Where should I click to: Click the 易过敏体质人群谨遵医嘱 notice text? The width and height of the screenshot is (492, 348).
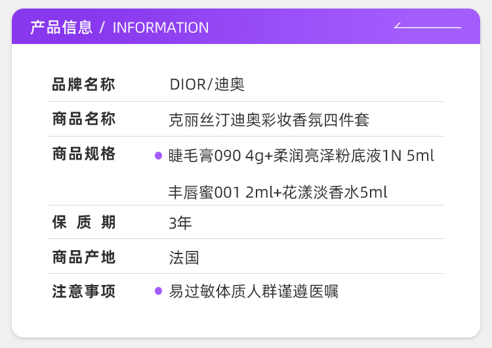point(253,292)
